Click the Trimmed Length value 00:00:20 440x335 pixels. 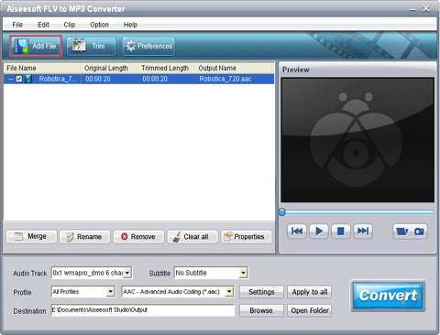155,79
